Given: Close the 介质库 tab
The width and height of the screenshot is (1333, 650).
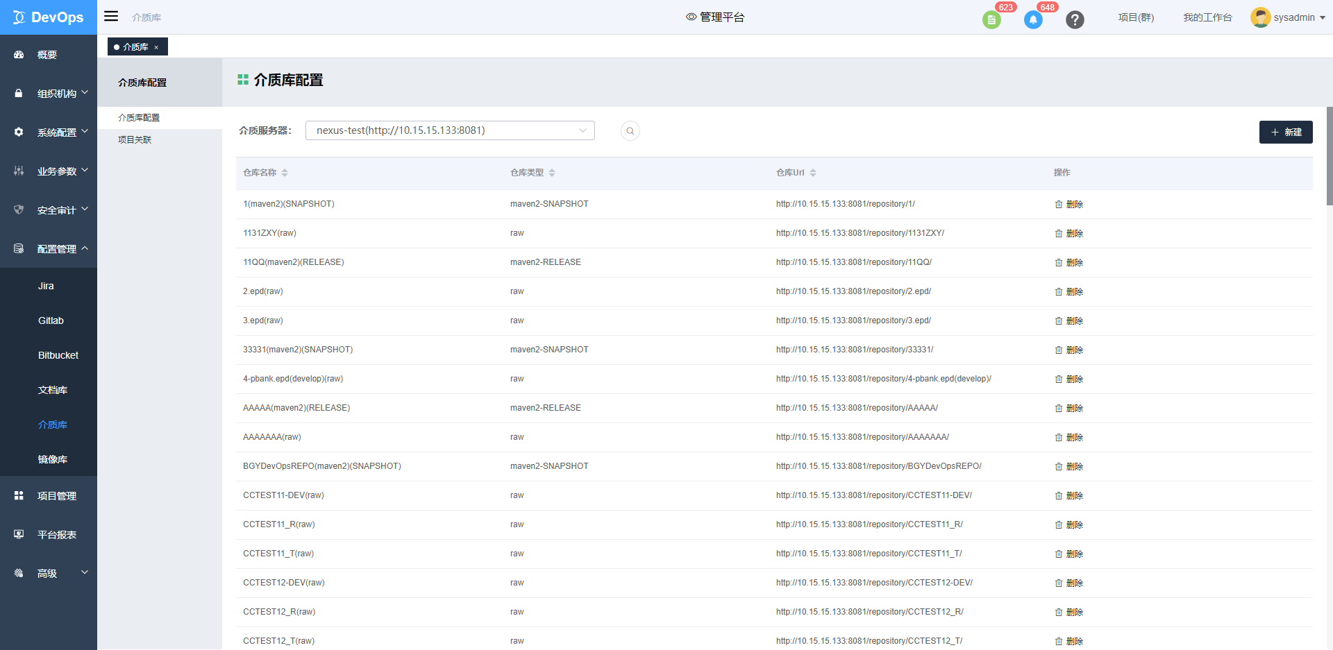Looking at the screenshot, I should point(156,47).
